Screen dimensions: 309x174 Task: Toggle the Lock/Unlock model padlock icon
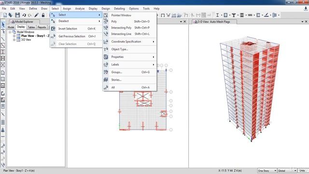pos(43,15)
